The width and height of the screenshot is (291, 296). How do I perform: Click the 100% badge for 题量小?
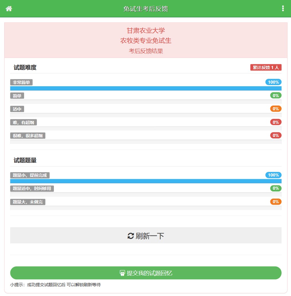click(x=273, y=175)
